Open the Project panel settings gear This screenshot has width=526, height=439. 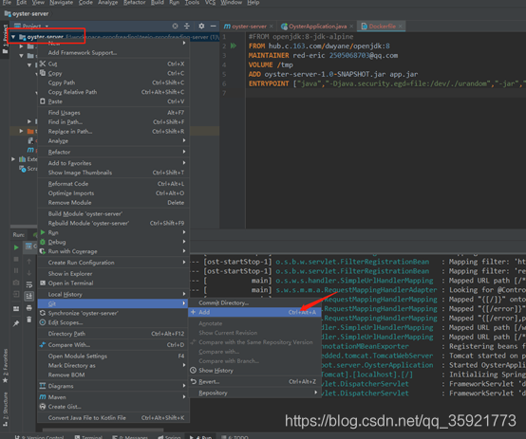click(201, 26)
